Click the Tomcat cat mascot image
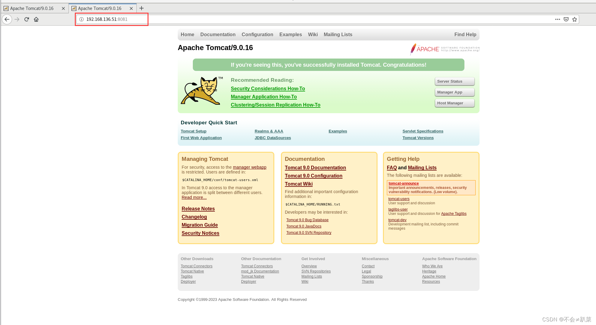 click(202, 91)
